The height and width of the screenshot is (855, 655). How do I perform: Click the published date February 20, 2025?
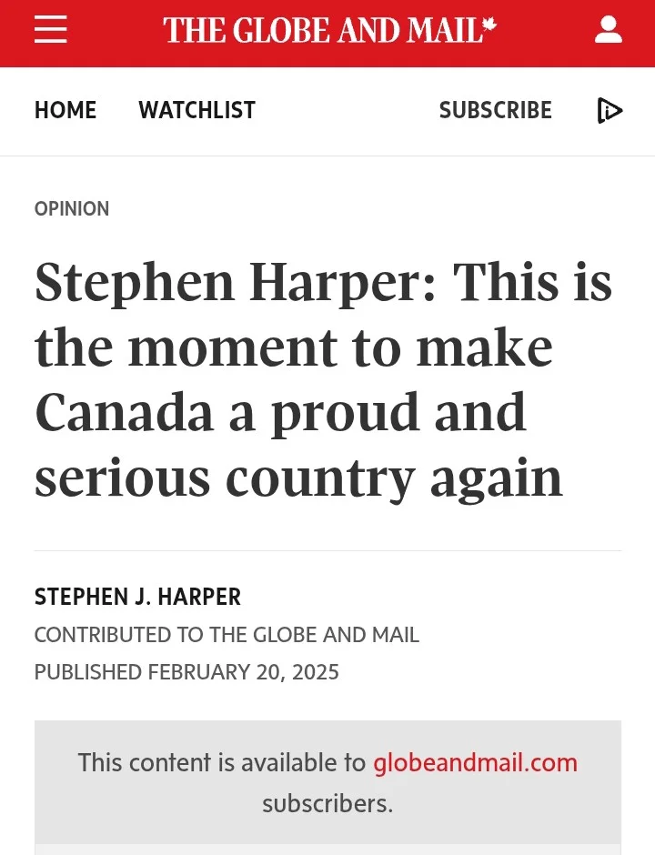coord(186,672)
